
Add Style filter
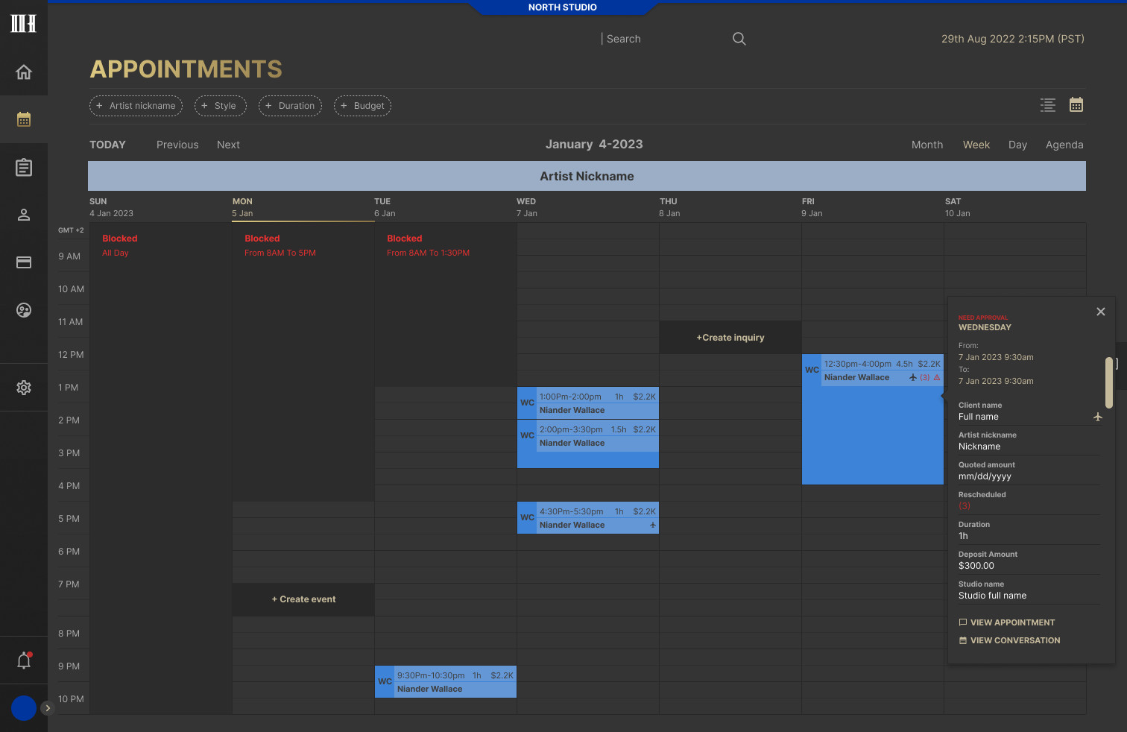(221, 106)
